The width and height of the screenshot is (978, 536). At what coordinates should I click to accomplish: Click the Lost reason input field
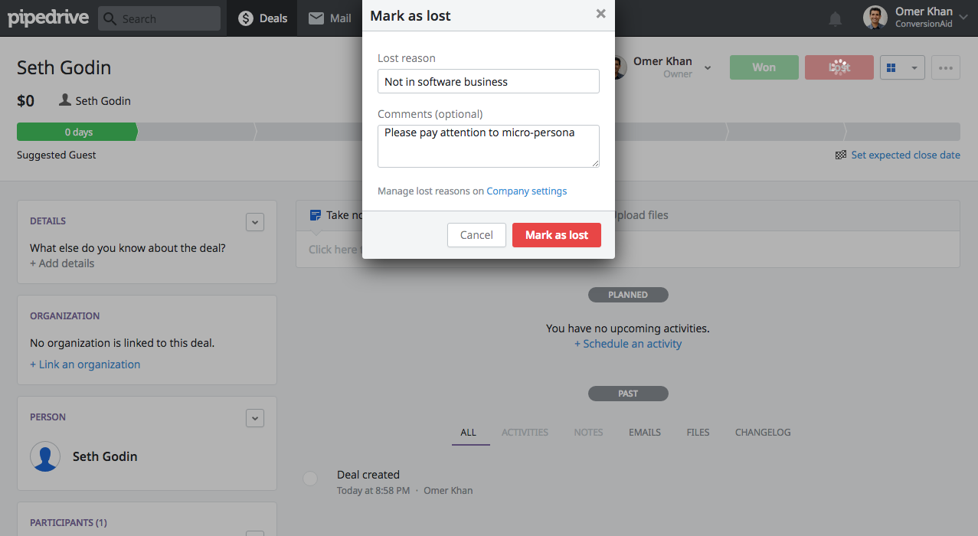pyautogui.click(x=488, y=82)
